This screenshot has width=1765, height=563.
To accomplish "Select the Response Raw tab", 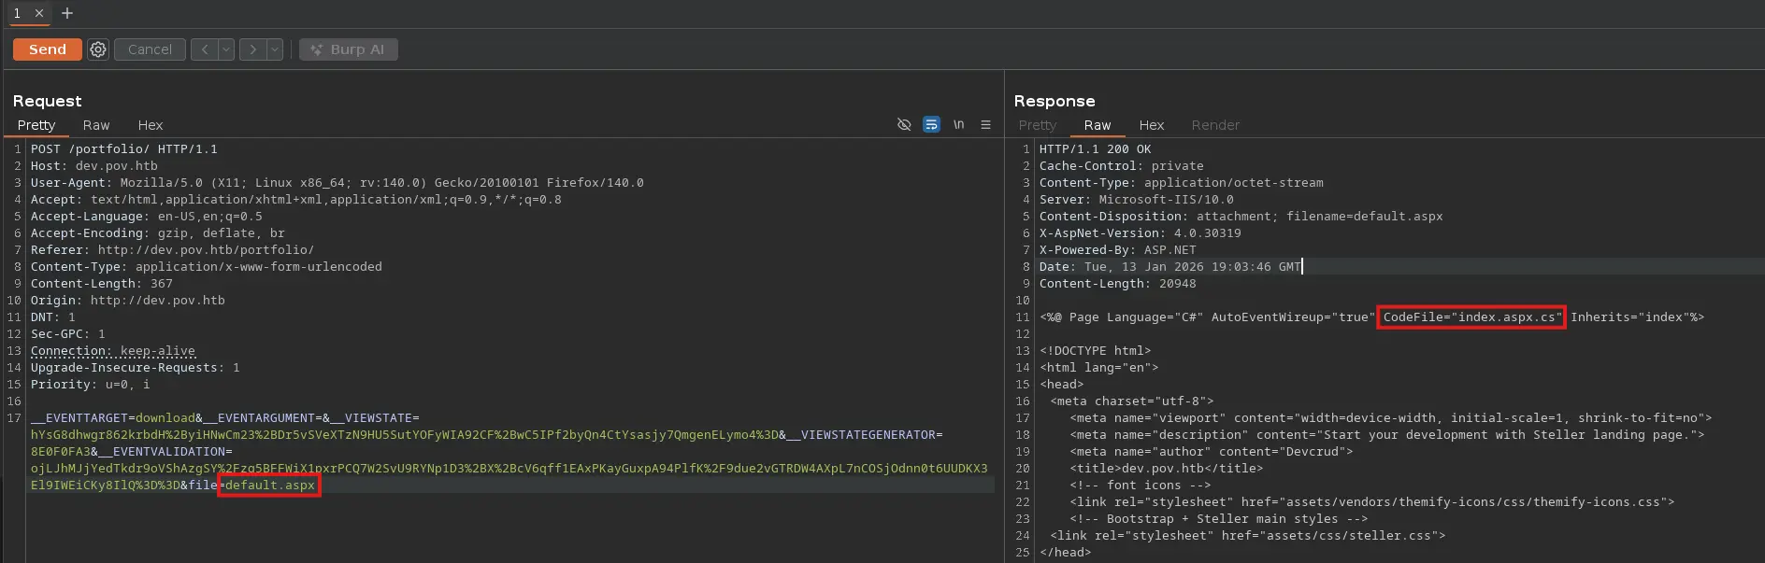I will pyautogui.click(x=1097, y=125).
